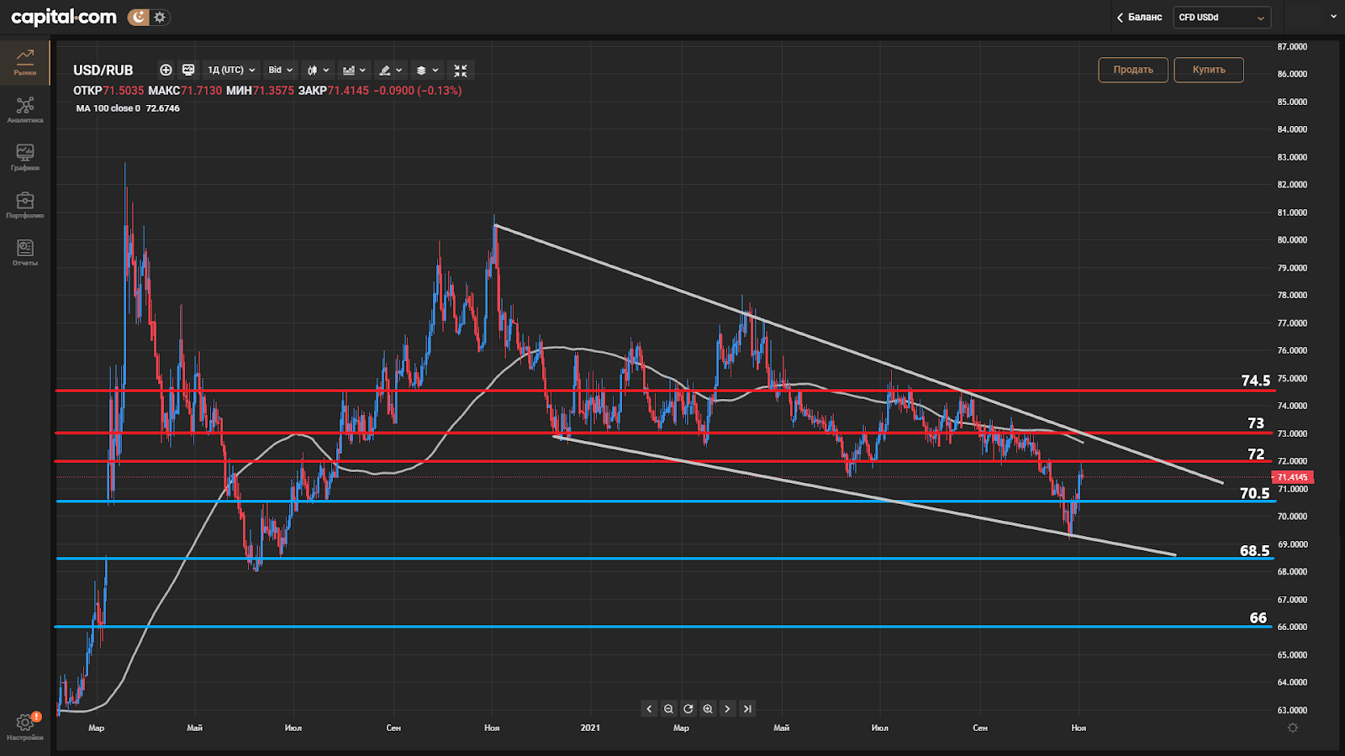Viewport: 1345px width, 756px height.
Task: Open the Bid price type dropdown
Action: pos(278,70)
